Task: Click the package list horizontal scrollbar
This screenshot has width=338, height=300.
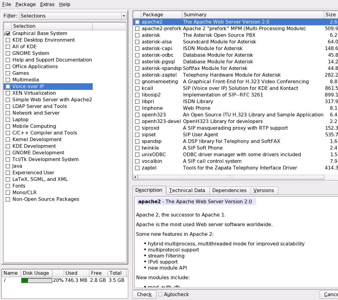Action: pyautogui.click(x=231, y=177)
